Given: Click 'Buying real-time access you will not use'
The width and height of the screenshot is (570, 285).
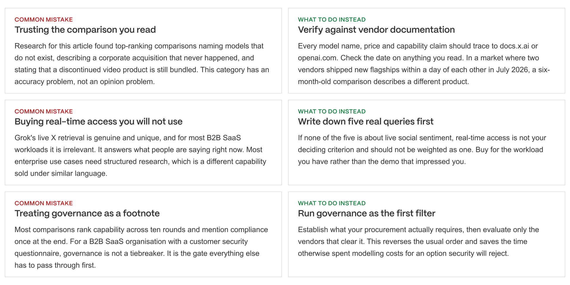Looking at the screenshot, I should click(x=99, y=121).
